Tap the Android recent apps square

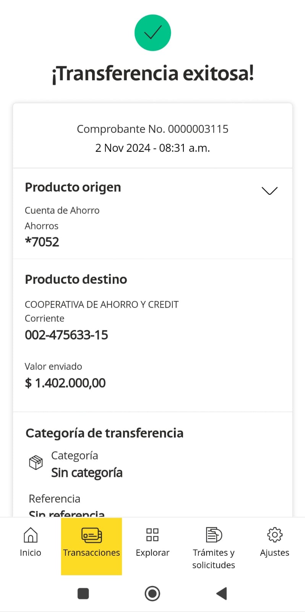click(x=83, y=594)
